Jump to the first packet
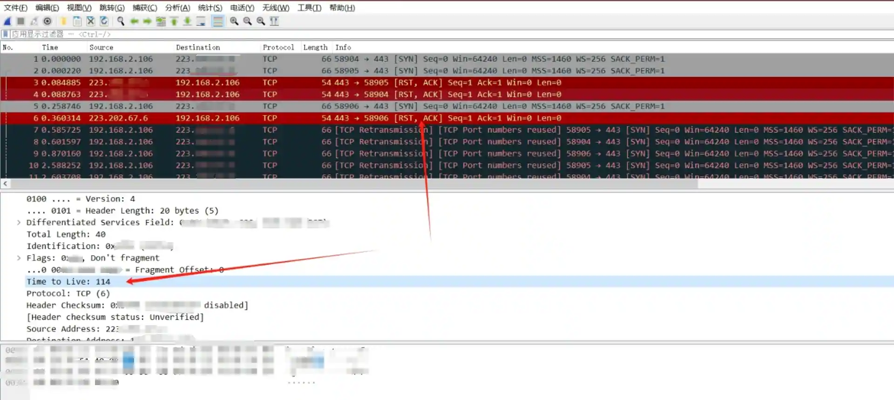 click(x=174, y=21)
